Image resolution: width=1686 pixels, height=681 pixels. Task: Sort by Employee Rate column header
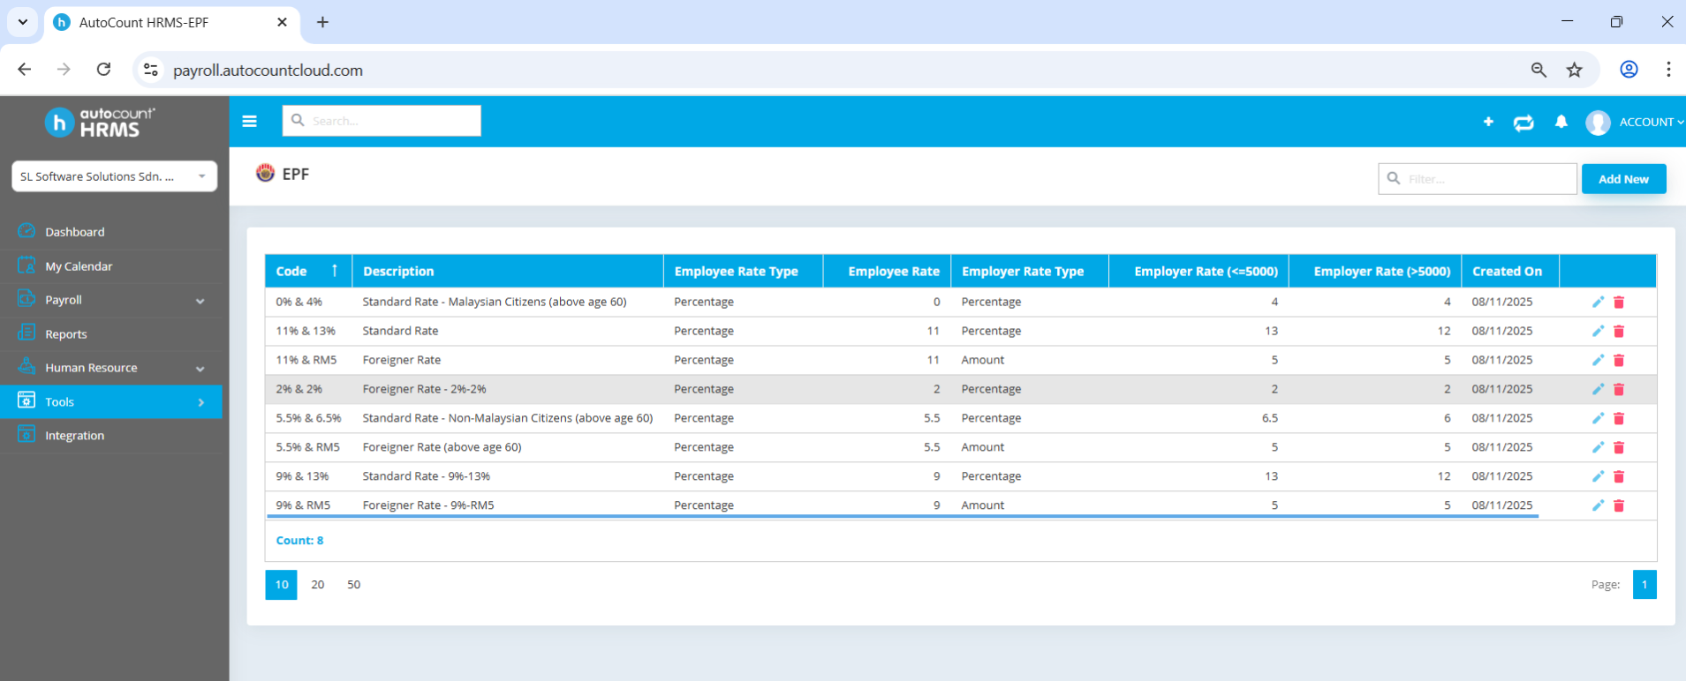(887, 271)
